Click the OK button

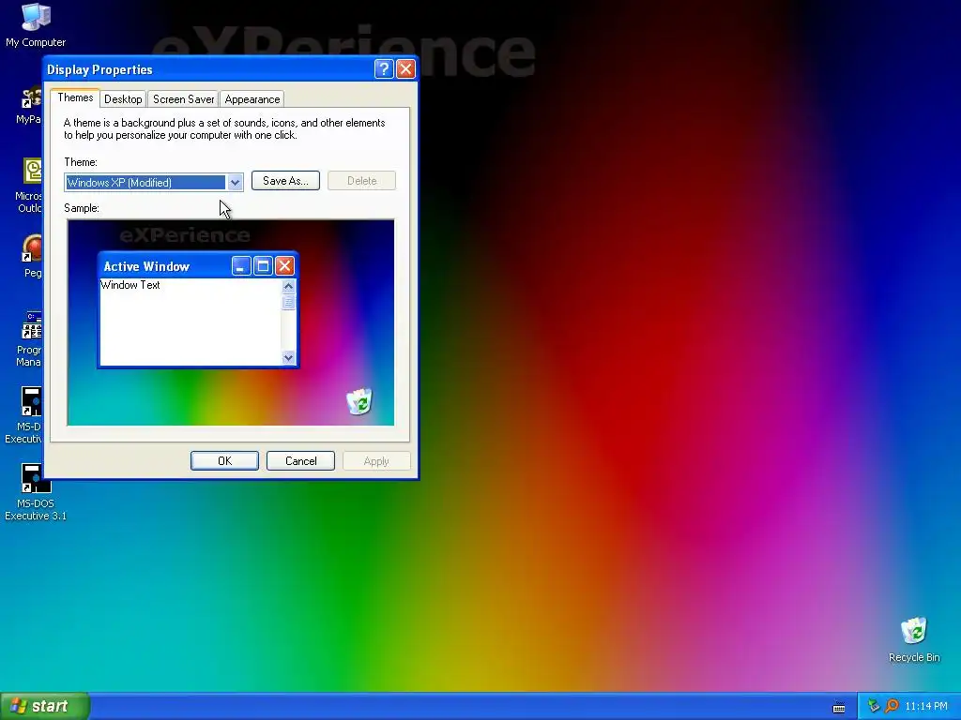point(224,461)
